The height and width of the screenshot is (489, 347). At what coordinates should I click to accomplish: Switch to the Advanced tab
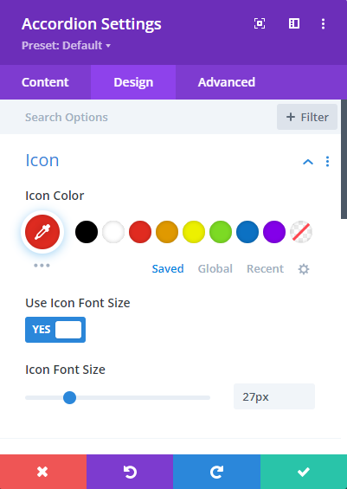227,82
